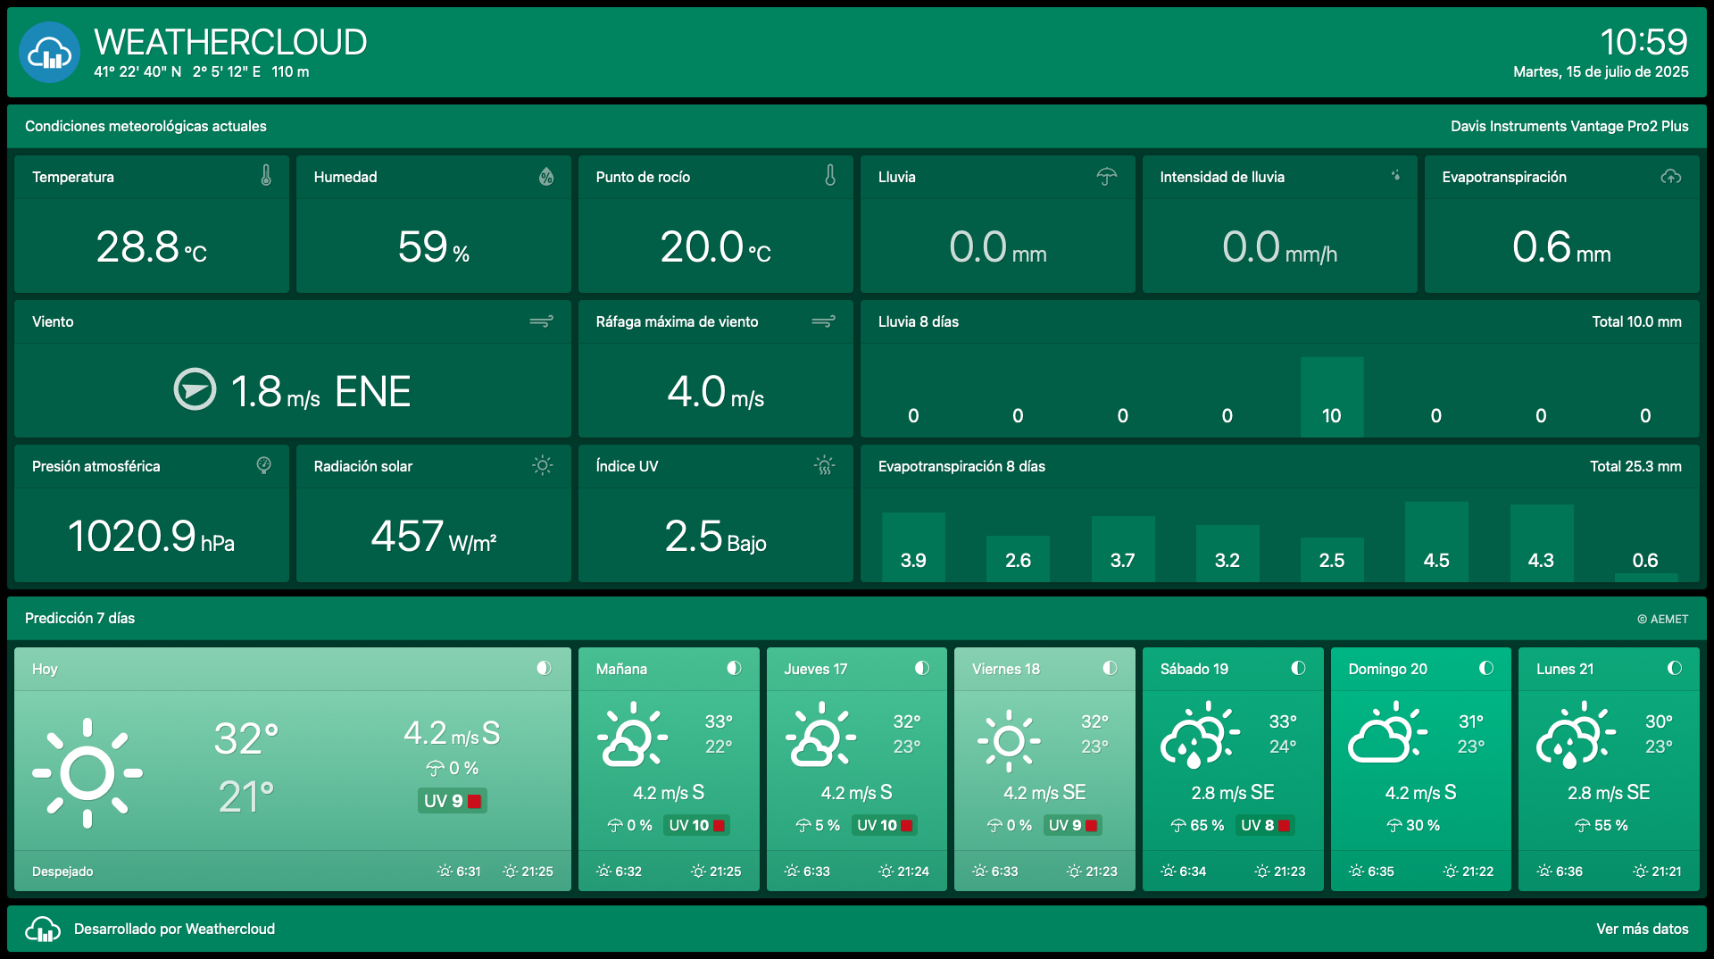Click the thermometer icon in Punto de rocío

tap(830, 176)
